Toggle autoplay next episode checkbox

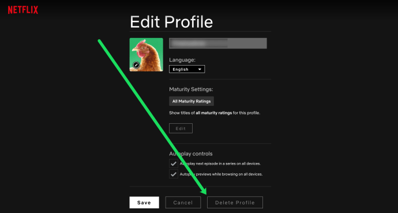[174, 163]
